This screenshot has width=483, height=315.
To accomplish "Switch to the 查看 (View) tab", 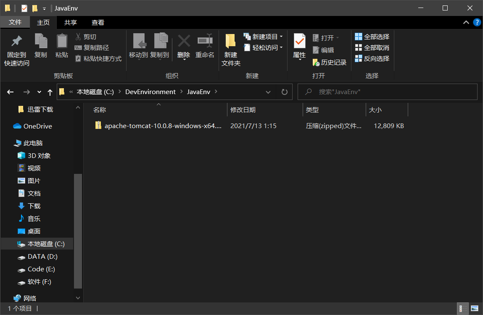I will click(98, 23).
